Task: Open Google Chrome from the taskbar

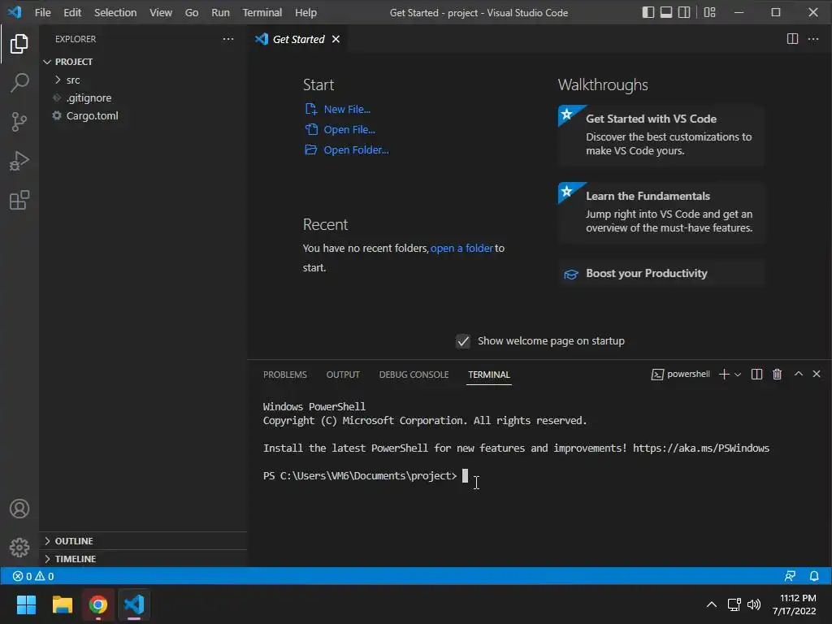Action: click(98, 604)
